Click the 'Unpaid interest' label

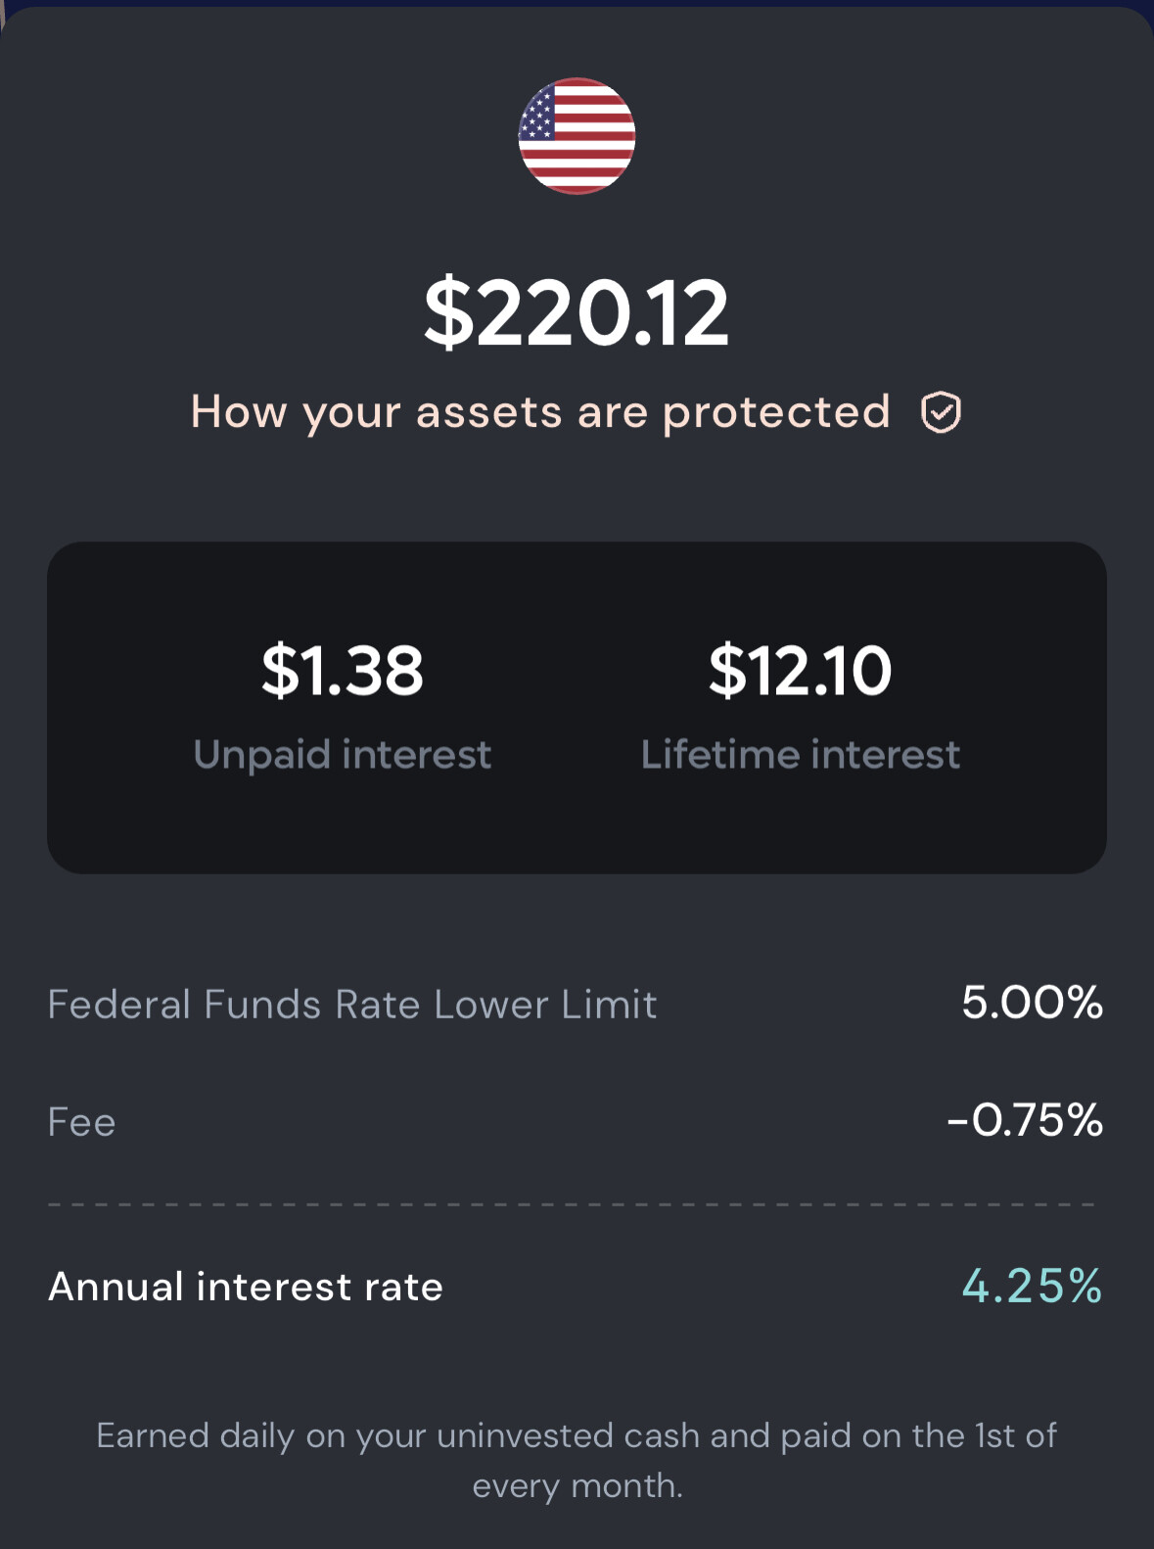[x=342, y=755]
